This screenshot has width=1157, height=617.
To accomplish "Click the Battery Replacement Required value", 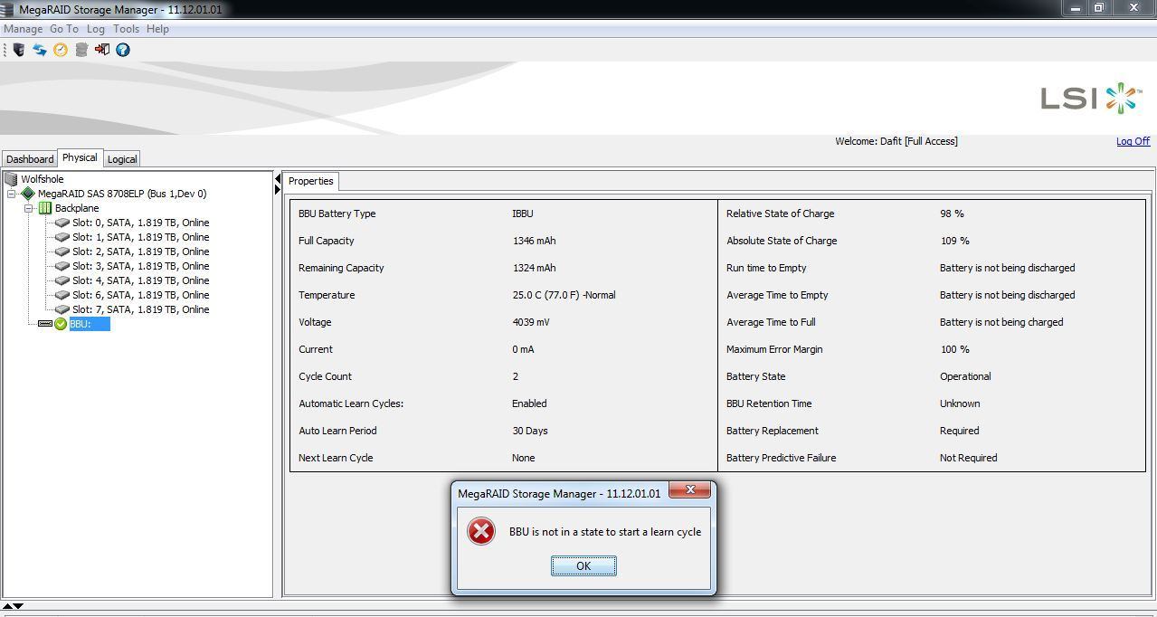I will pyautogui.click(x=959, y=431).
